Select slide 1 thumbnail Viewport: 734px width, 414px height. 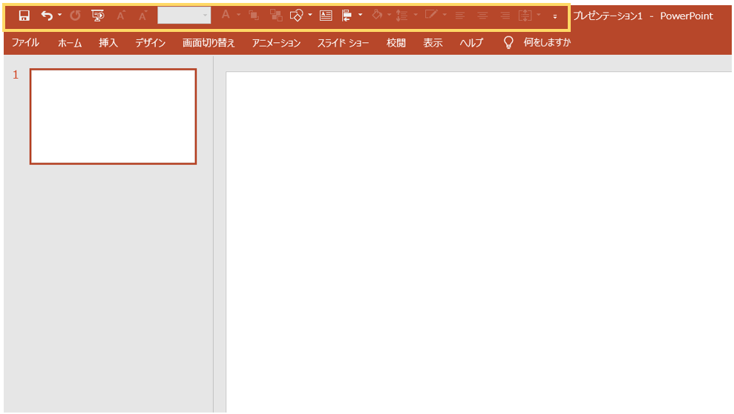[x=113, y=116]
